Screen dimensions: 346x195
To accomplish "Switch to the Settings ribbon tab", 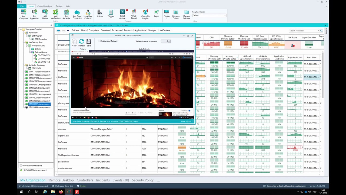I will click(x=59, y=6).
